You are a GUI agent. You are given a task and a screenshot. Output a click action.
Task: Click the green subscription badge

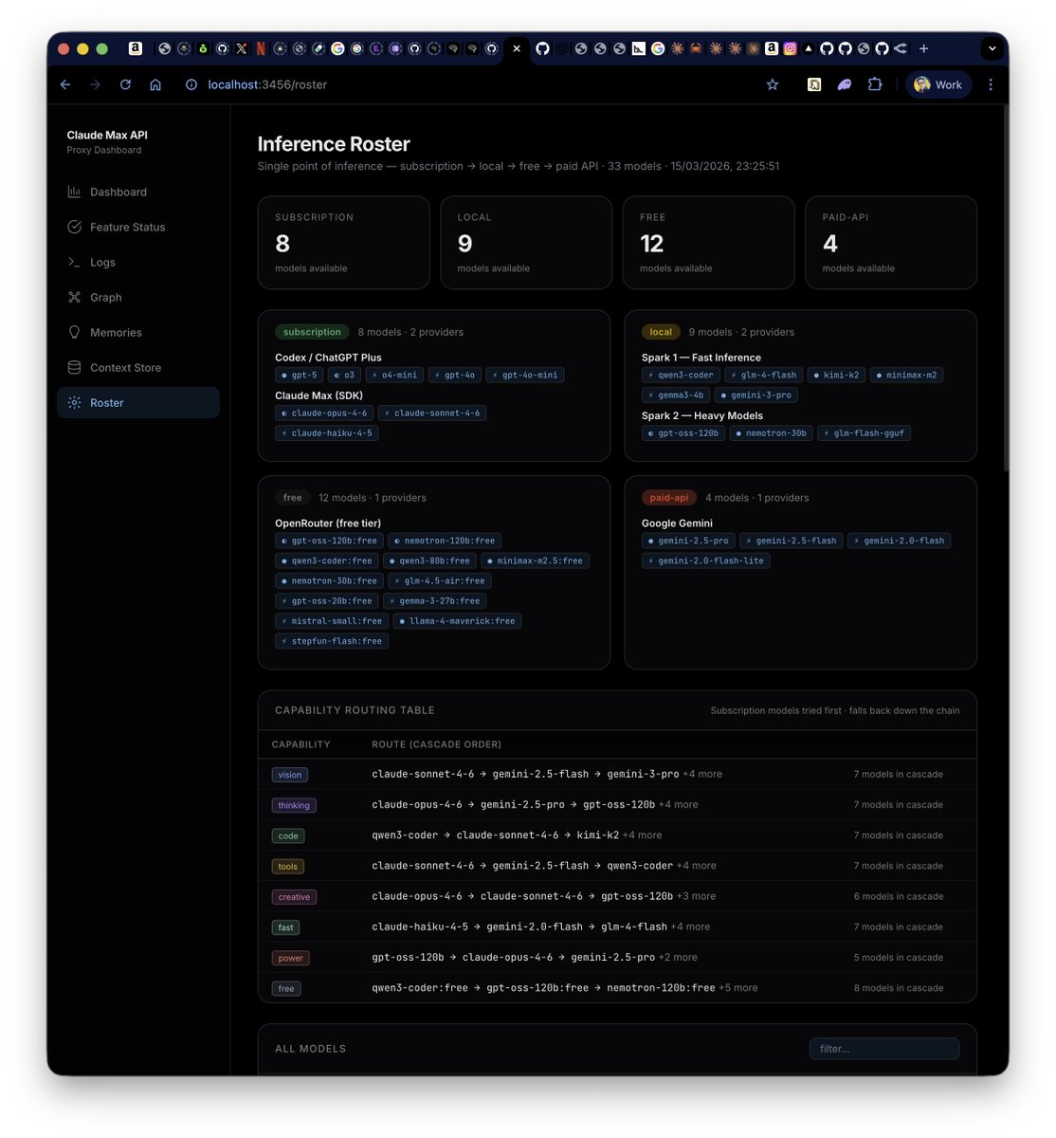[312, 332]
